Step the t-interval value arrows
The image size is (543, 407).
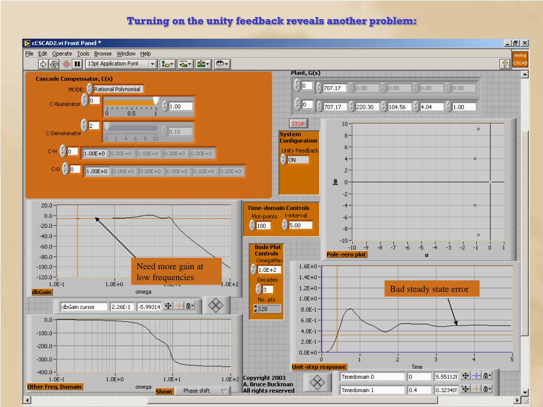point(285,225)
